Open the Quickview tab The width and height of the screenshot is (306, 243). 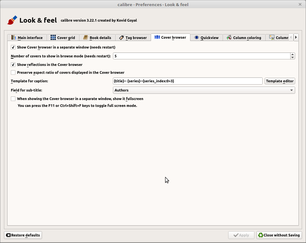coord(207,37)
